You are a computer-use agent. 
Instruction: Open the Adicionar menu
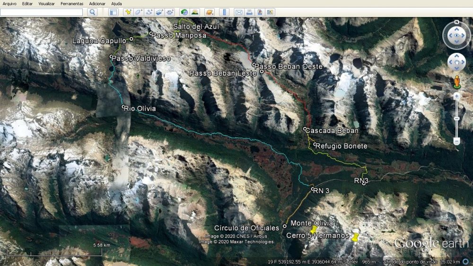(x=97, y=3)
